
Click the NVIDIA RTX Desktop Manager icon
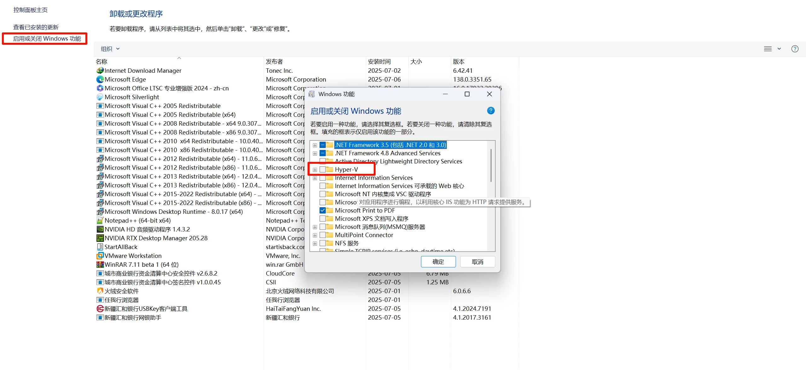point(100,238)
